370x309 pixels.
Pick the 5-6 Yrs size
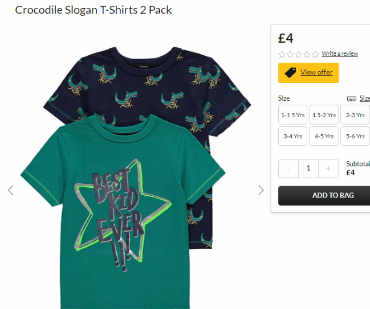pyautogui.click(x=355, y=136)
